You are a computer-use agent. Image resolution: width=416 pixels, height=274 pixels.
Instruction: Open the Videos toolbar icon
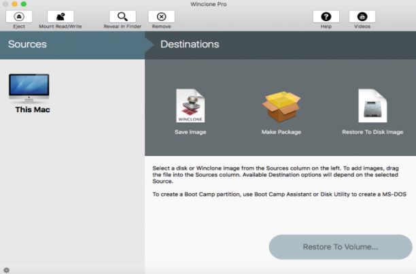pyautogui.click(x=362, y=17)
